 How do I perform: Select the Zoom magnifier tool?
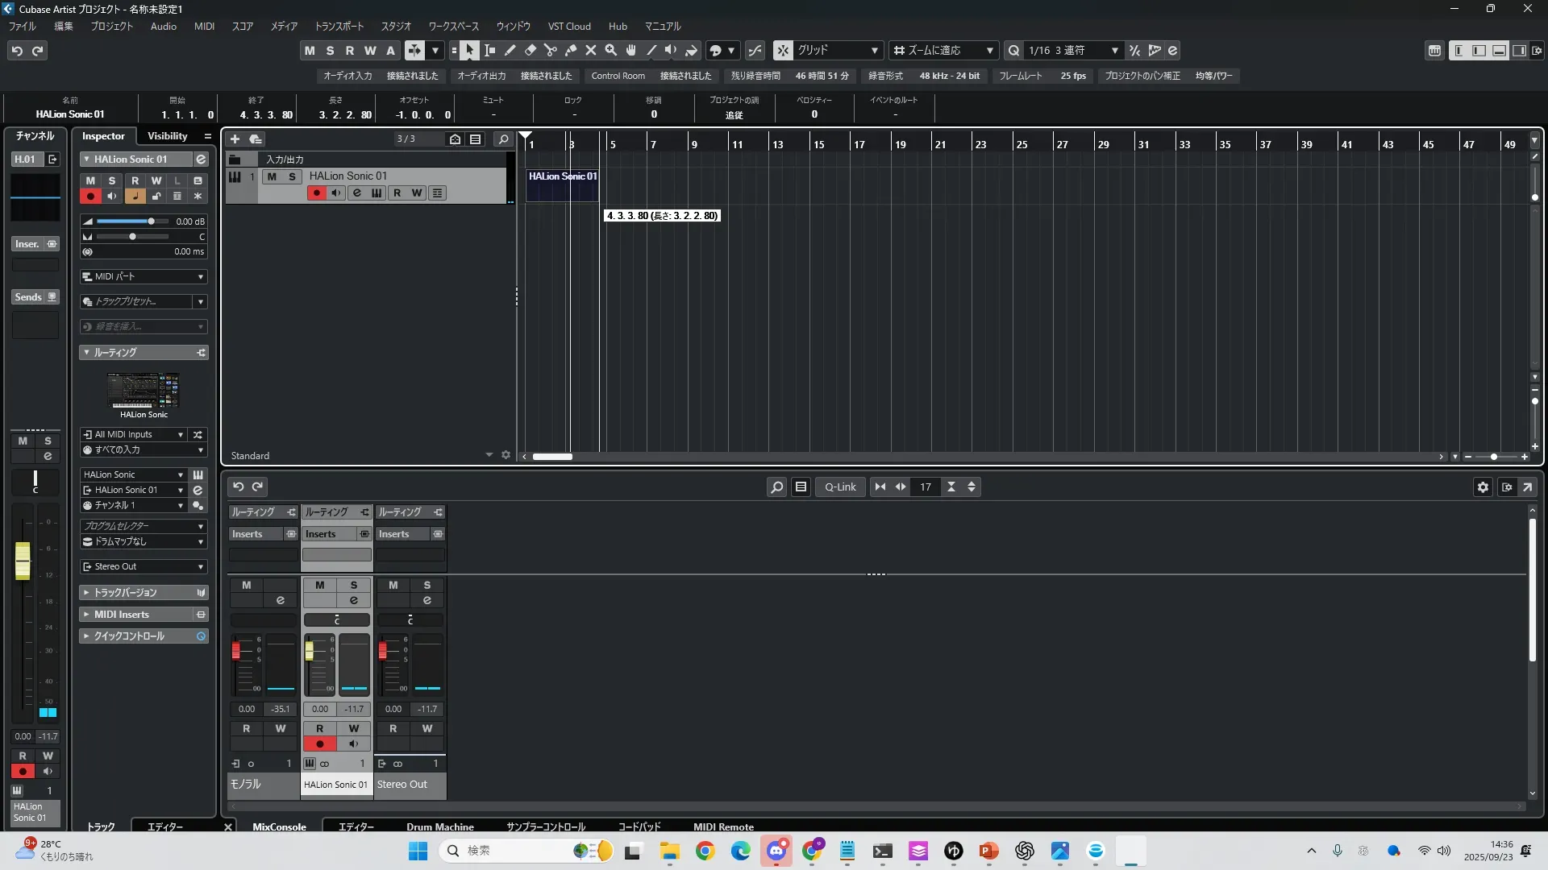click(611, 51)
